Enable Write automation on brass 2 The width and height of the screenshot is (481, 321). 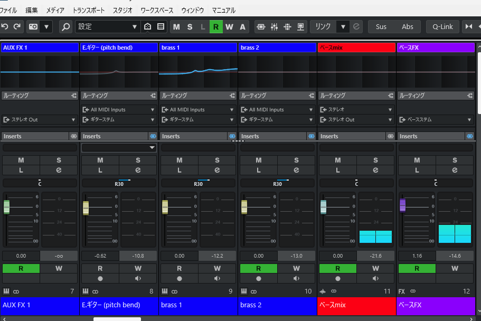296,269
